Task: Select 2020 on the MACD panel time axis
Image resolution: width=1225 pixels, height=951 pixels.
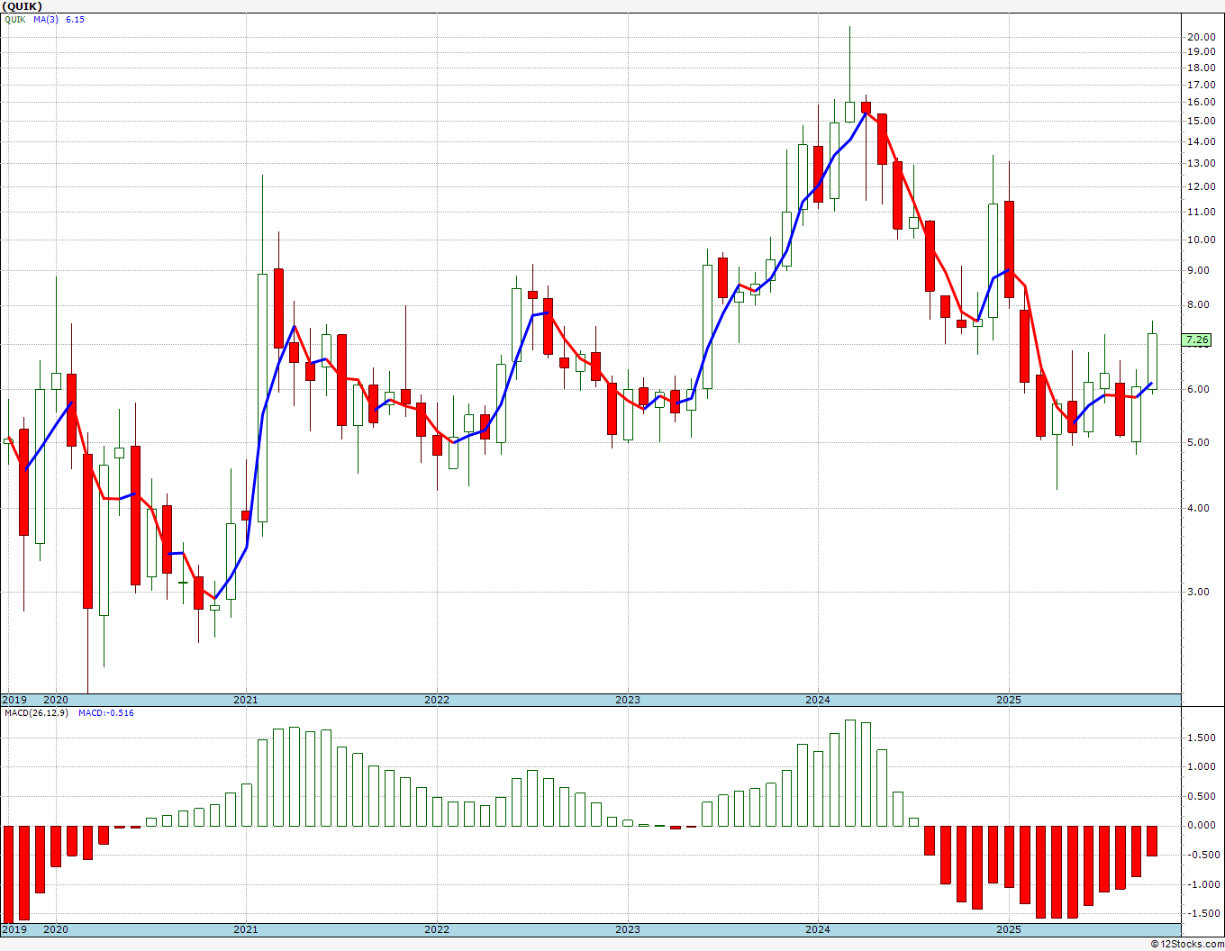Action: tap(56, 929)
